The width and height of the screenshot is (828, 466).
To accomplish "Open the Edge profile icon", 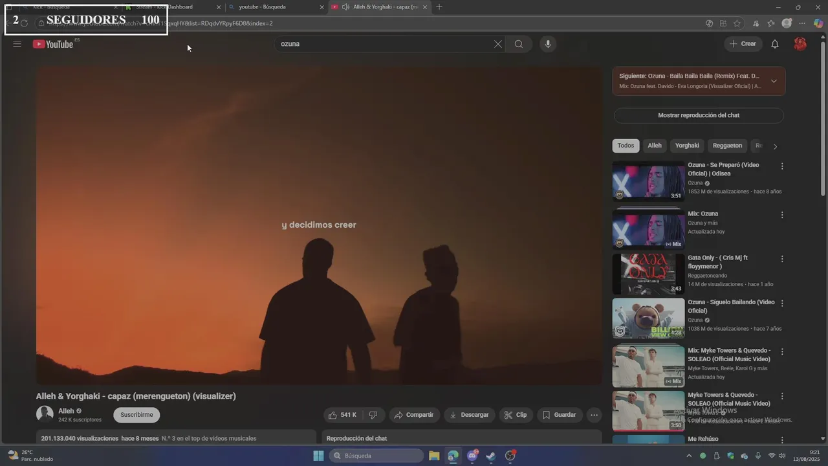I will point(787,23).
